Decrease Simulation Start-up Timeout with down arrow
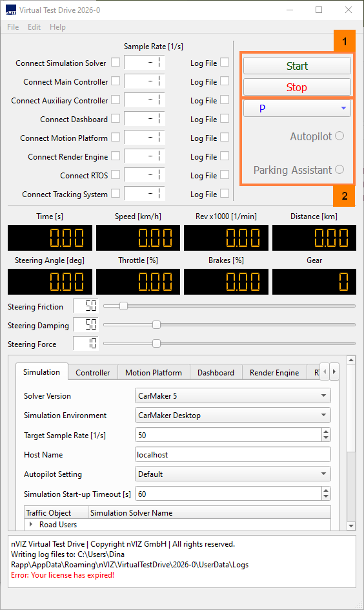364x610 pixels. pyautogui.click(x=326, y=498)
